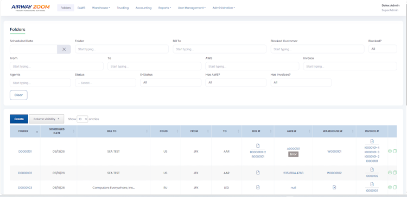Open warehouse link W0000101
Viewport: 407px width, 197px height.
click(x=334, y=152)
